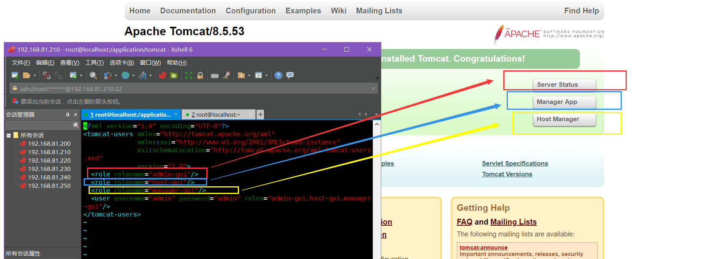Click the chat bubble feedback icon
The width and height of the screenshot is (710, 259).
tap(290, 75)
